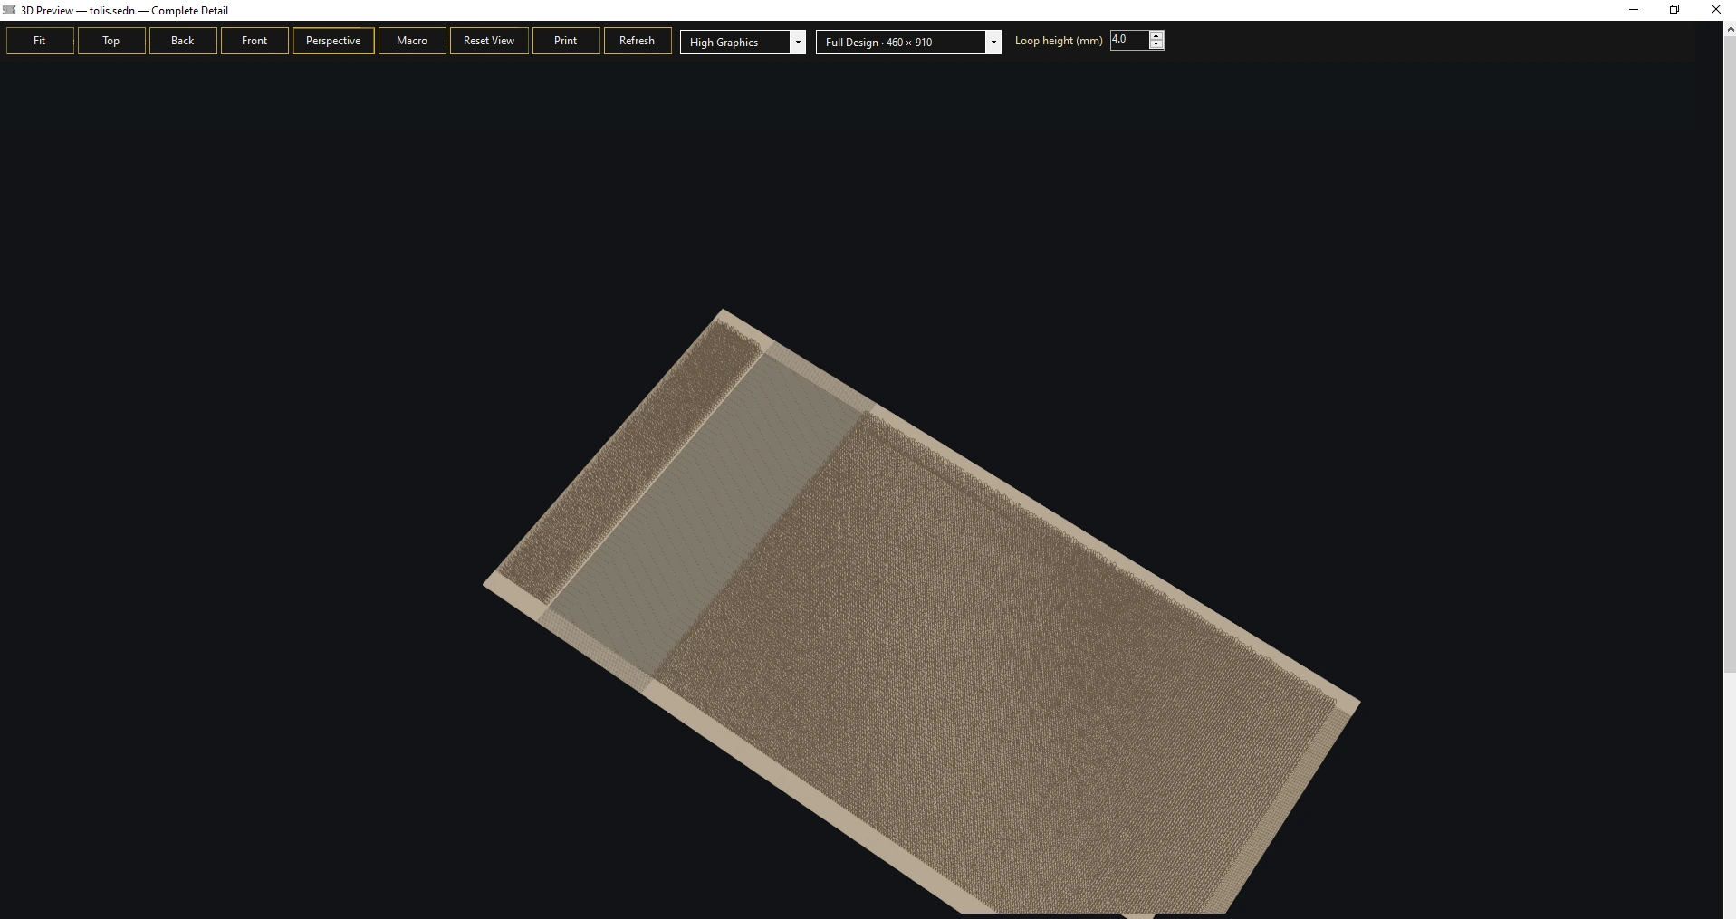Switch to Top view

[x=111, y=41]
